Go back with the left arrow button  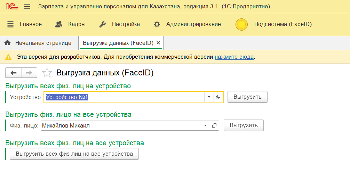14,73
